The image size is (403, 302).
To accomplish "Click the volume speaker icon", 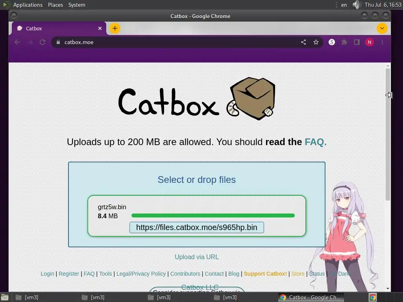I will tap(356, 5).
